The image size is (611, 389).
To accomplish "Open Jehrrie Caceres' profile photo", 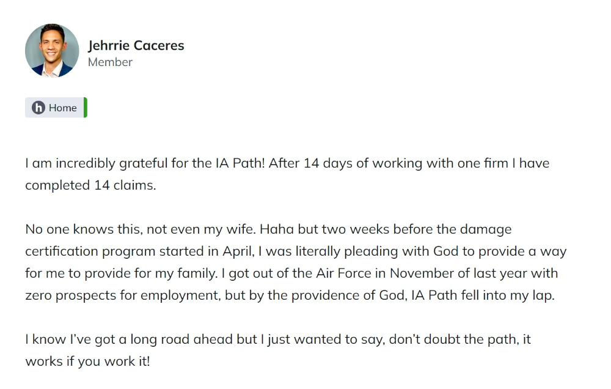I will (52, 51).
